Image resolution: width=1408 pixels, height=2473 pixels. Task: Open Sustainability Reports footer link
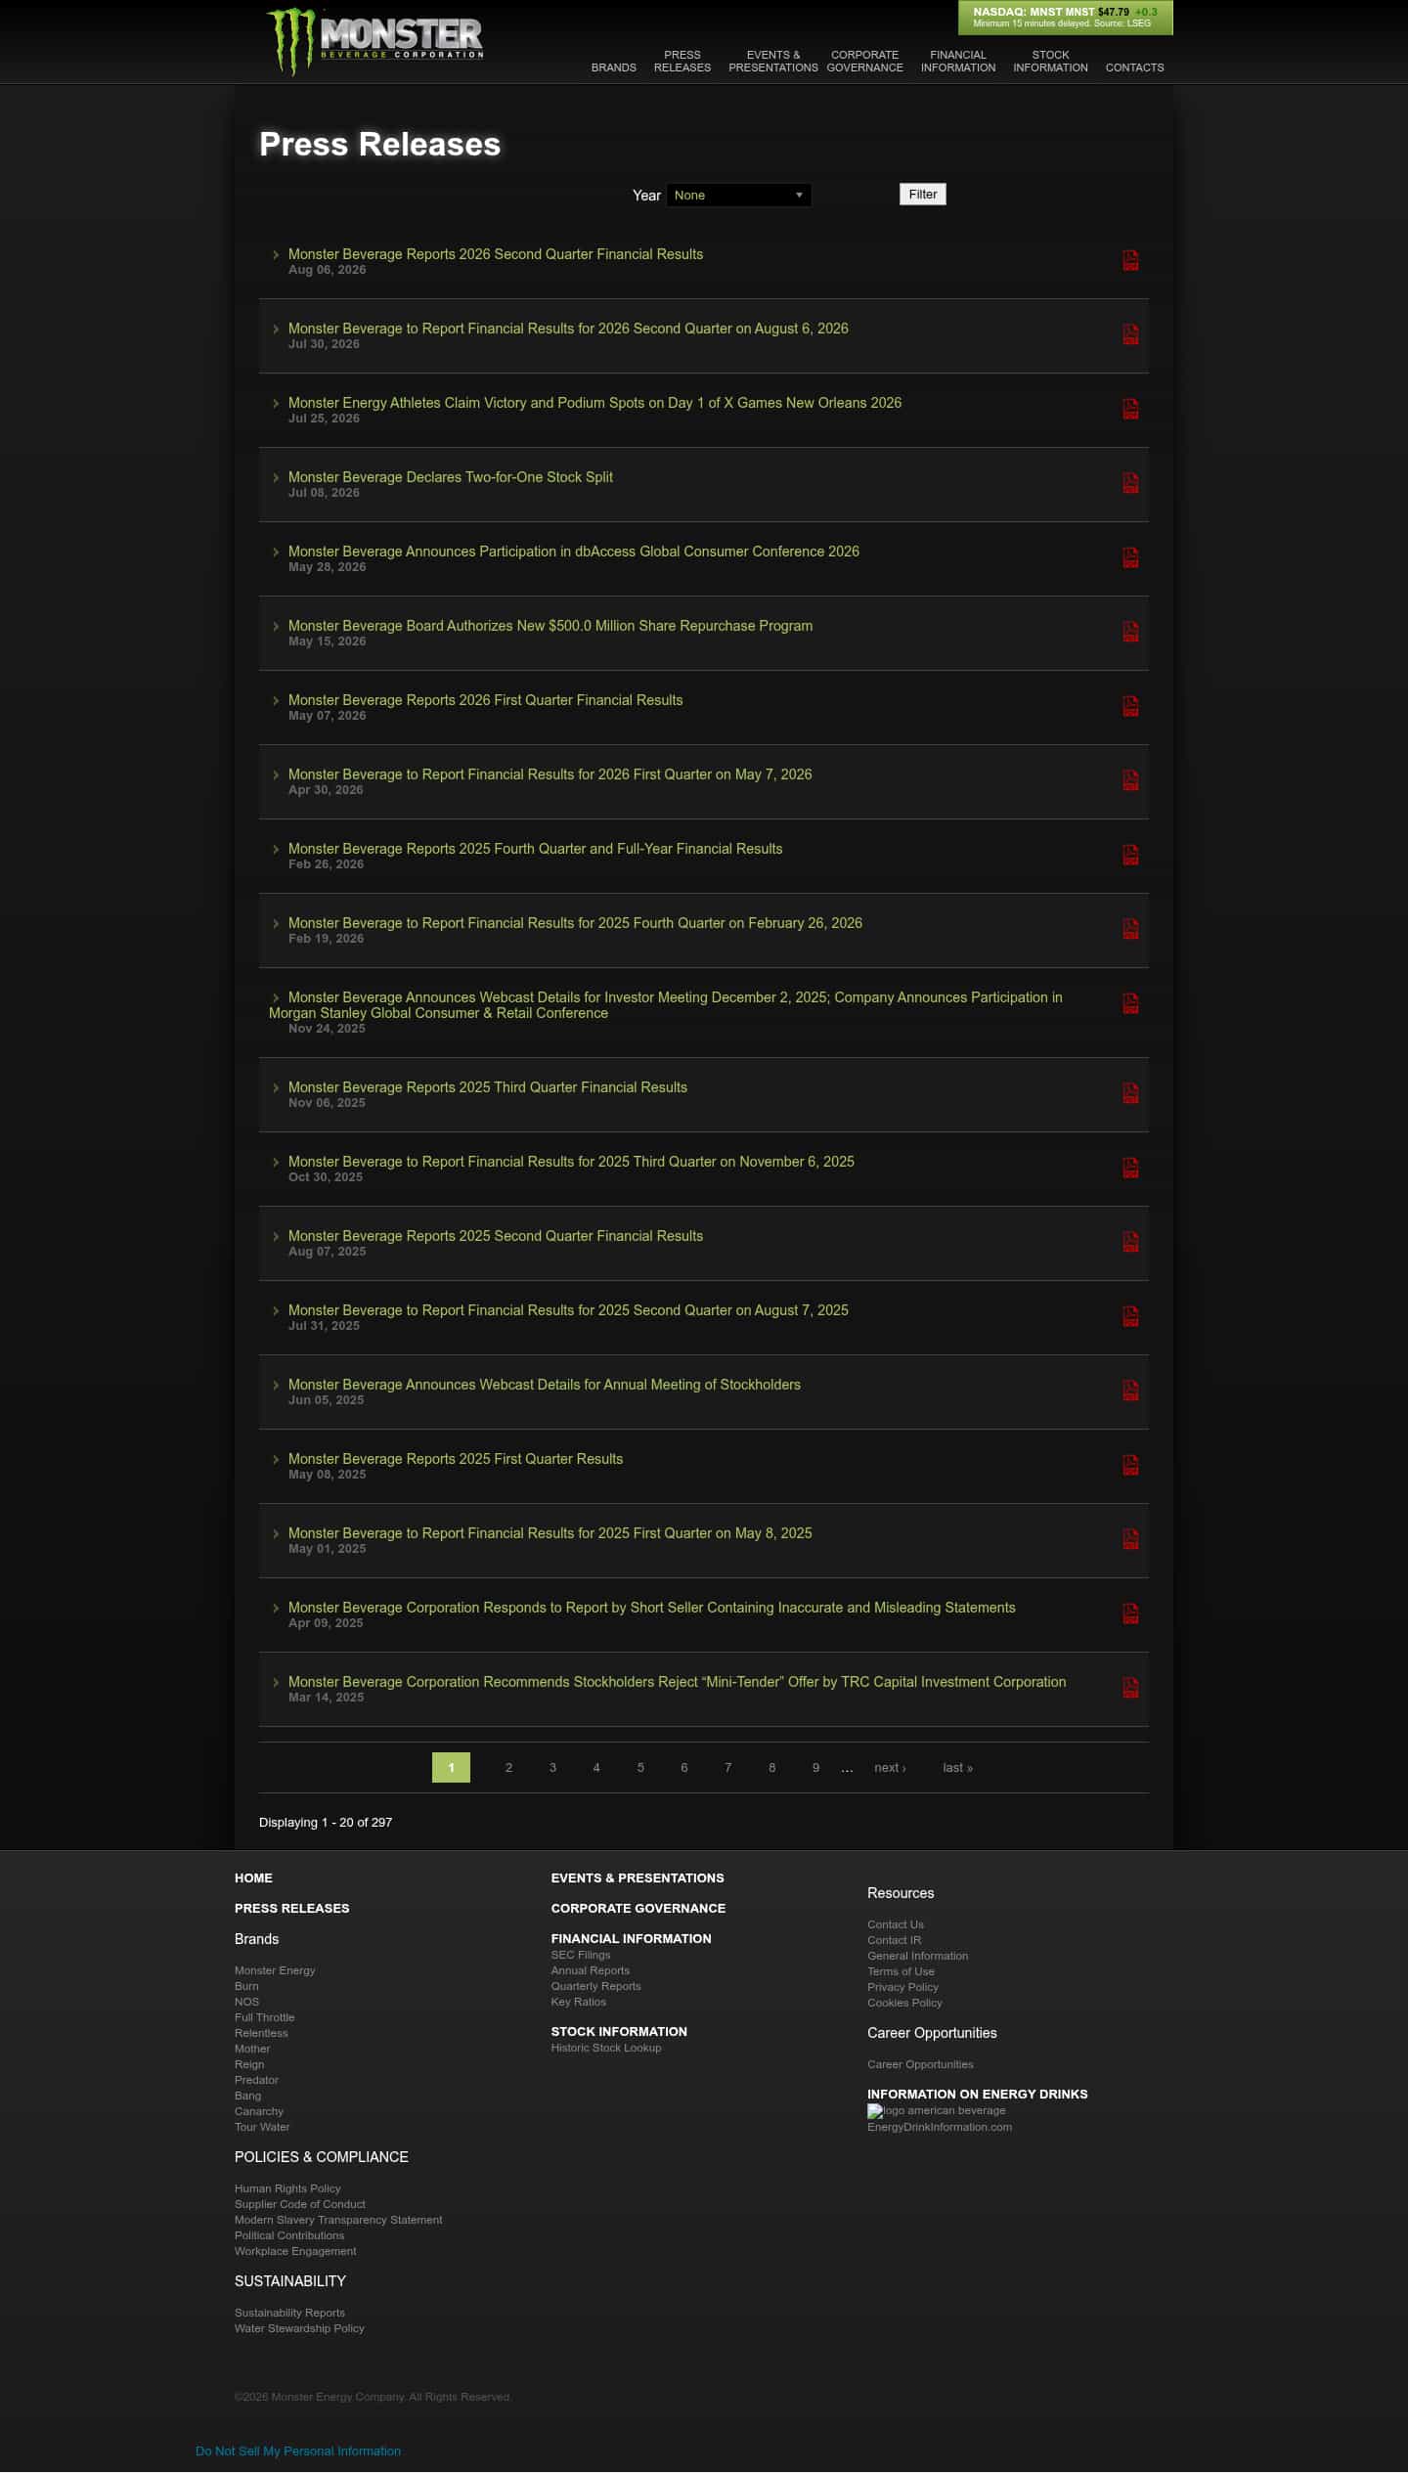point(289,2313)
